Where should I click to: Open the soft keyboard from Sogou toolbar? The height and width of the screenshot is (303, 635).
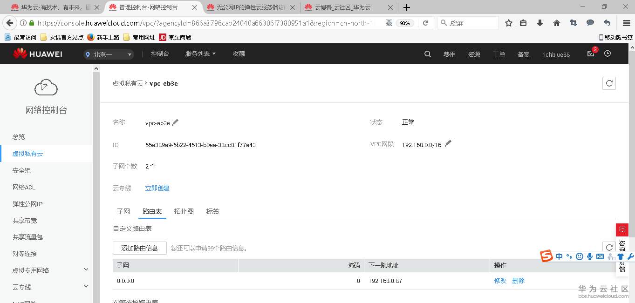600,256
